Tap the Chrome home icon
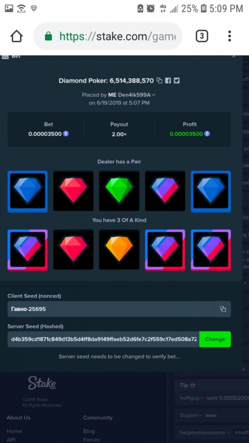Image resolution: width=249 pixels, height=443 pixels. coord(17,36)
